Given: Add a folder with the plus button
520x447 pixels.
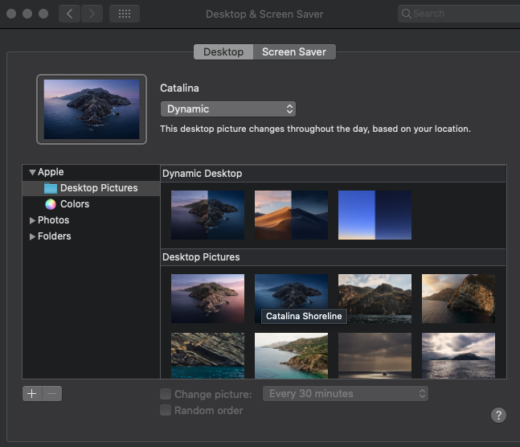Looking at the screenshot, I should (x=32, y=394).
